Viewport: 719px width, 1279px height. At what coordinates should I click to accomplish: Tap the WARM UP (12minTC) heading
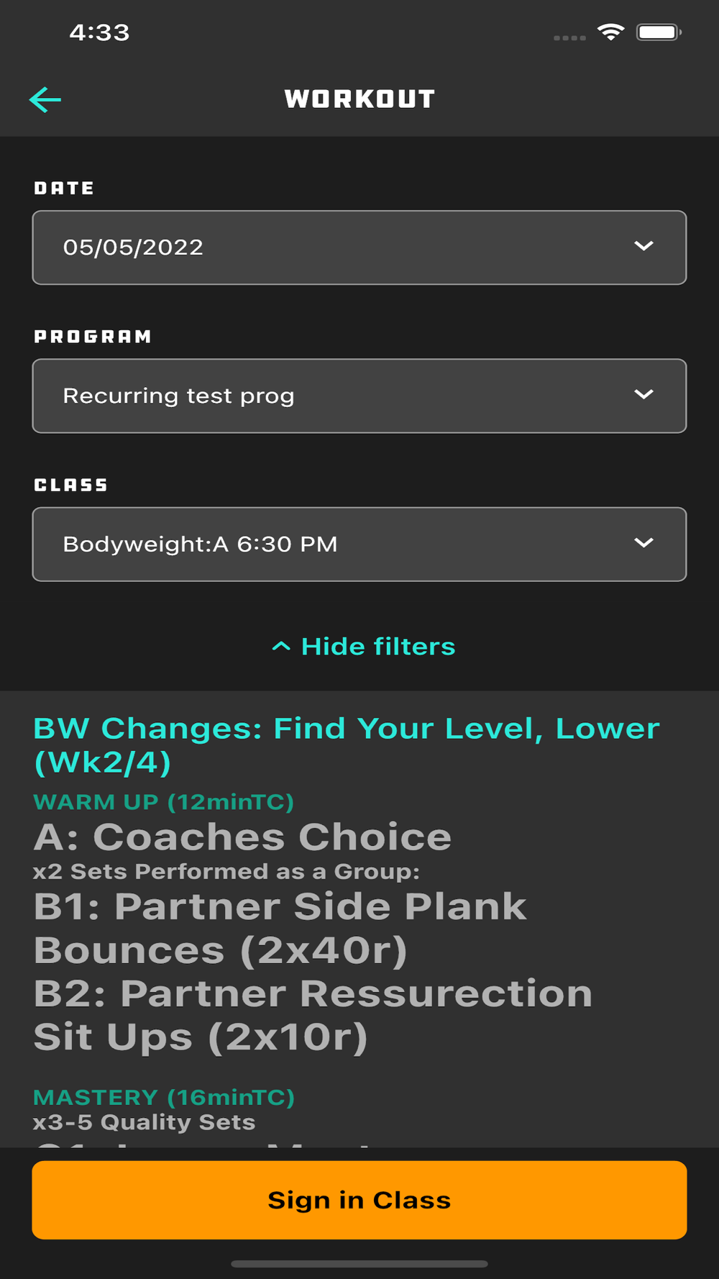click(x=164, y=802)
